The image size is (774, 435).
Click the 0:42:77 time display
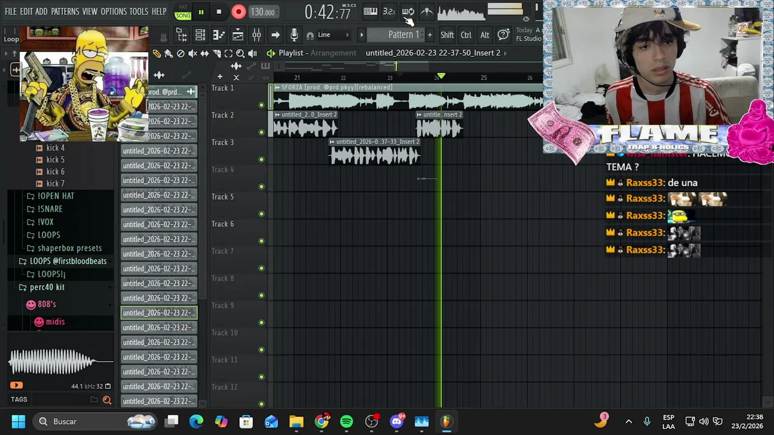tap(327, 12)
